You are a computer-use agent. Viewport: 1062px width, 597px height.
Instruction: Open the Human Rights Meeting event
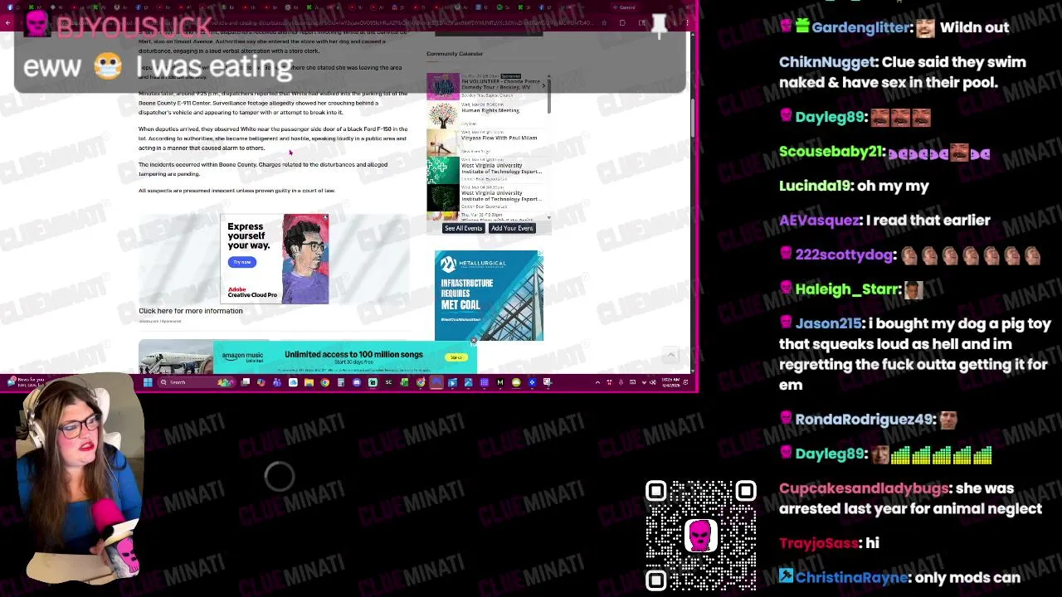490,110
